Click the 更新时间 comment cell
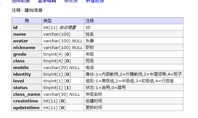Viewport: 198px width, 118px height. click(x=133, y=108)
